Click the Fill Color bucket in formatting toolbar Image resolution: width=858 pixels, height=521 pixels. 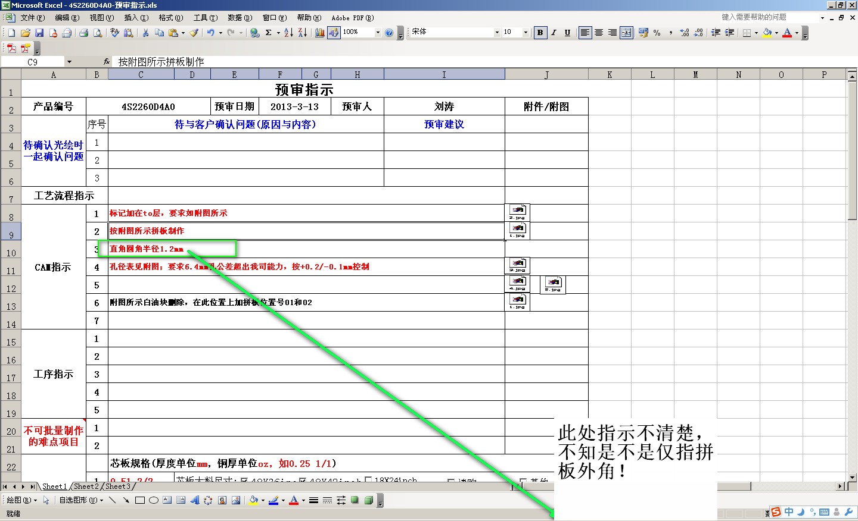[767, 33]
